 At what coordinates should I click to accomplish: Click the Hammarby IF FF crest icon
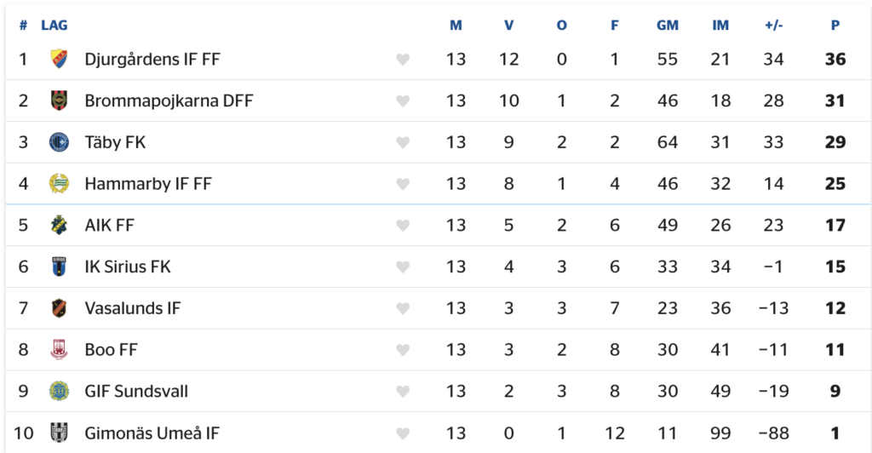(x=58, y=184)
